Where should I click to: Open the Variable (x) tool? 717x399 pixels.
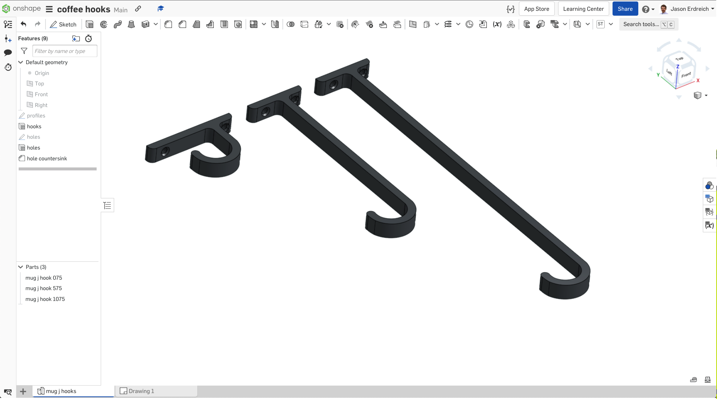[x=497, y=24]
